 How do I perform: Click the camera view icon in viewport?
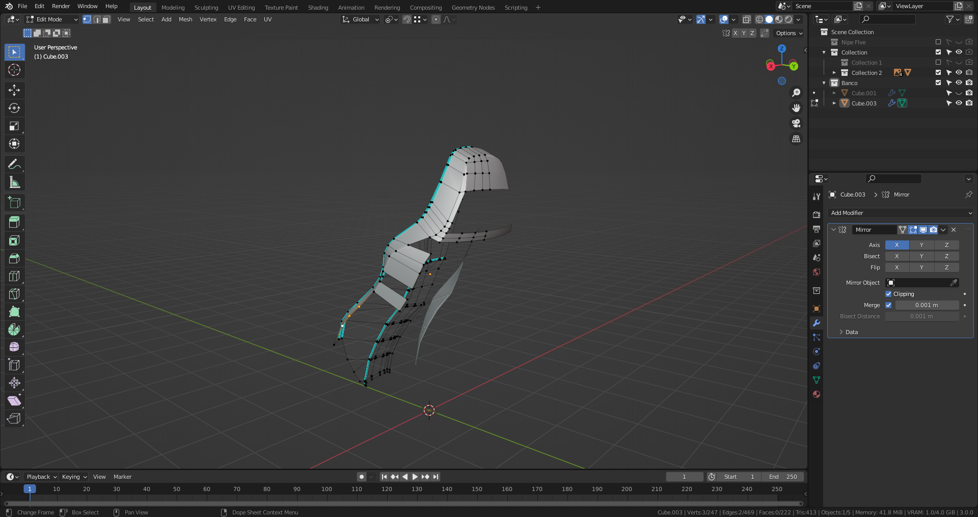(x=796, y=123)
